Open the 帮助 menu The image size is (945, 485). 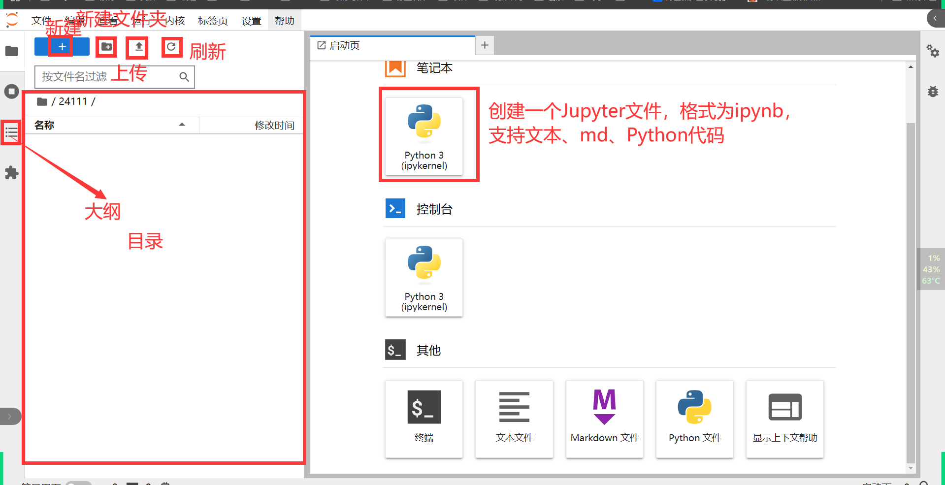pos(285,21)
